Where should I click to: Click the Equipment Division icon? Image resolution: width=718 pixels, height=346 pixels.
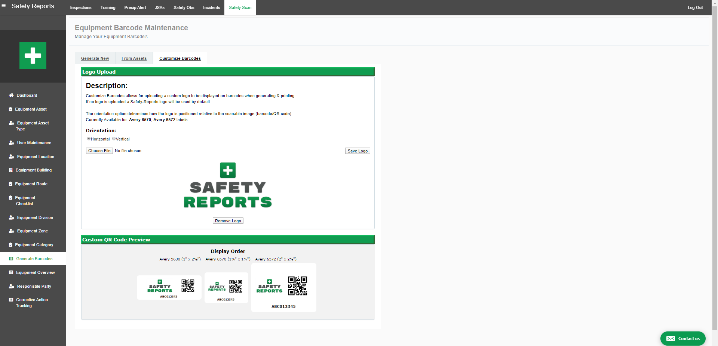(12, 217)
